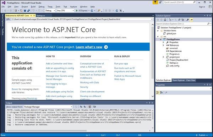
Task: Expand the References node
Action: [x=163, y=45]
